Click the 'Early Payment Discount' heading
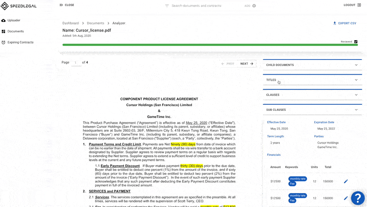The height and width of the screenshot is (207, 367). click(120, 166)
